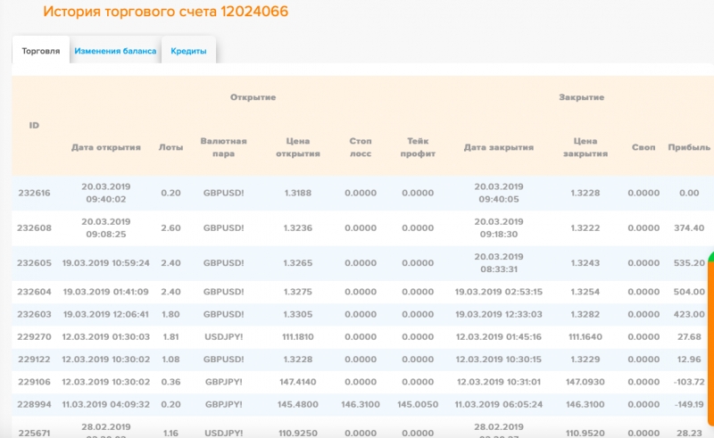Switch to Изменения баланса tab

coord(115,51)
